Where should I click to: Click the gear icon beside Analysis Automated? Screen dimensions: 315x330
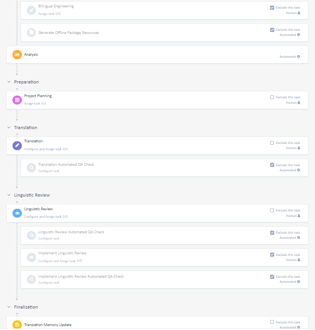[299, 57]
